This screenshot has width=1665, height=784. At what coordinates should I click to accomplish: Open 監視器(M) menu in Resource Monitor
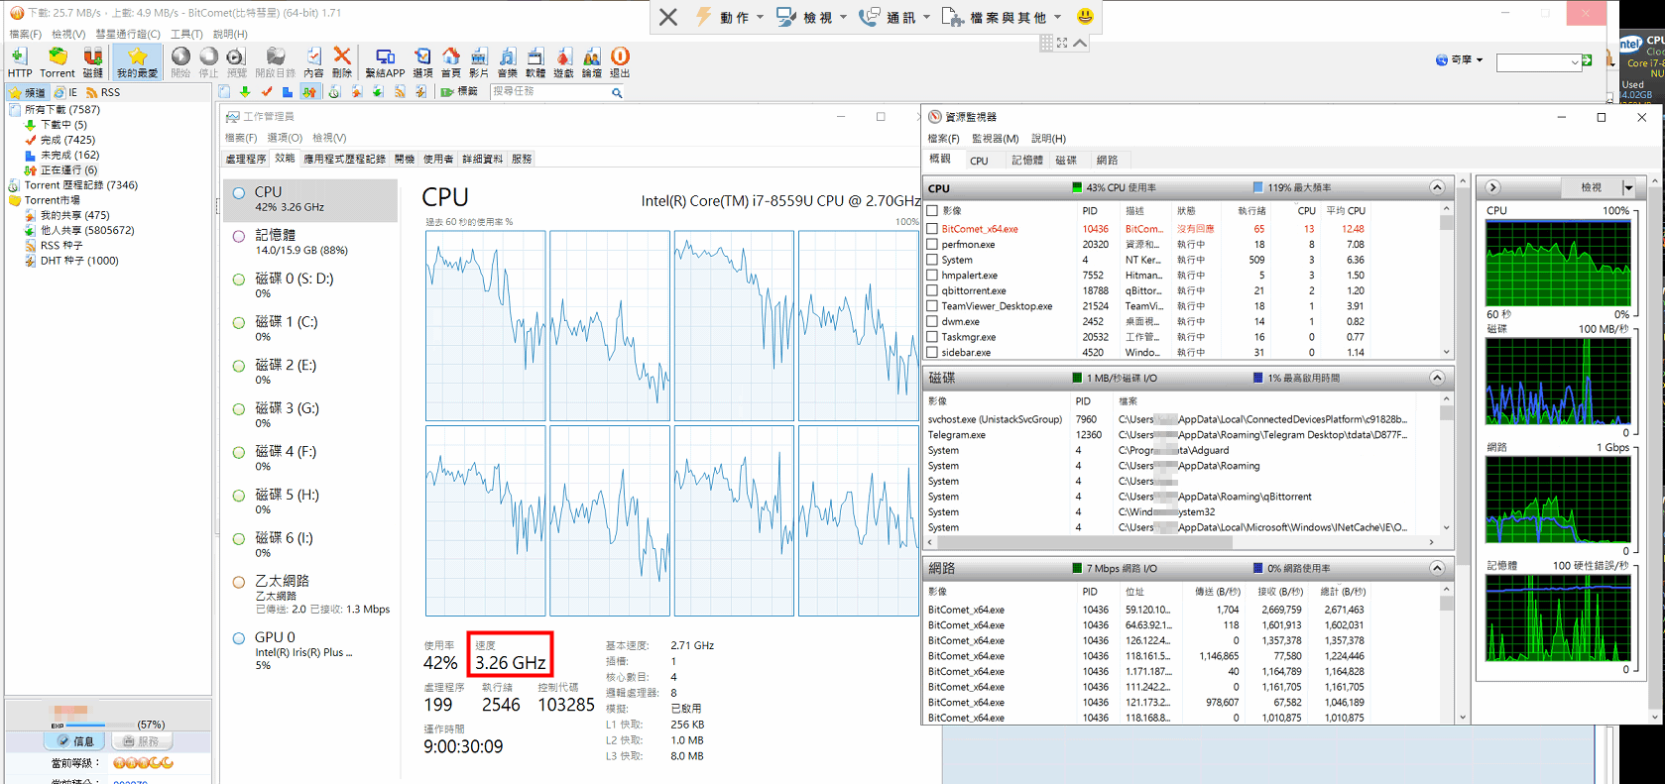[995, 139]
